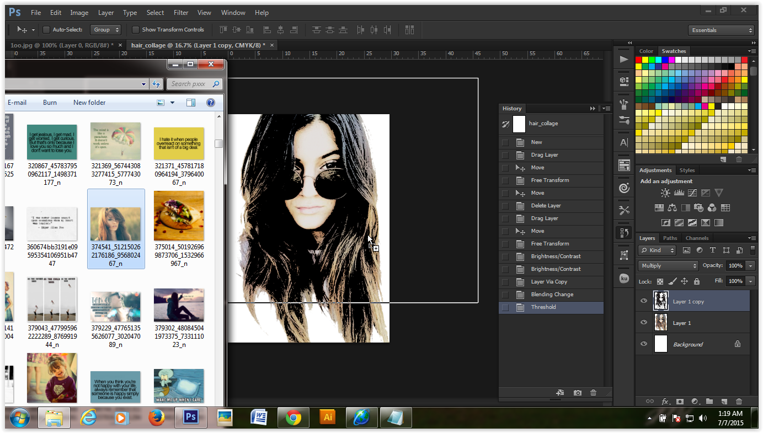Viewport: 763px width, 433px height.
Task: Click the New folder button
Action: click(89, 102)
